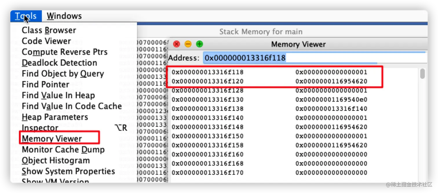
Task: Click the Memory Viewer vertical scrollbar
Action: click(x=423, y=74)
